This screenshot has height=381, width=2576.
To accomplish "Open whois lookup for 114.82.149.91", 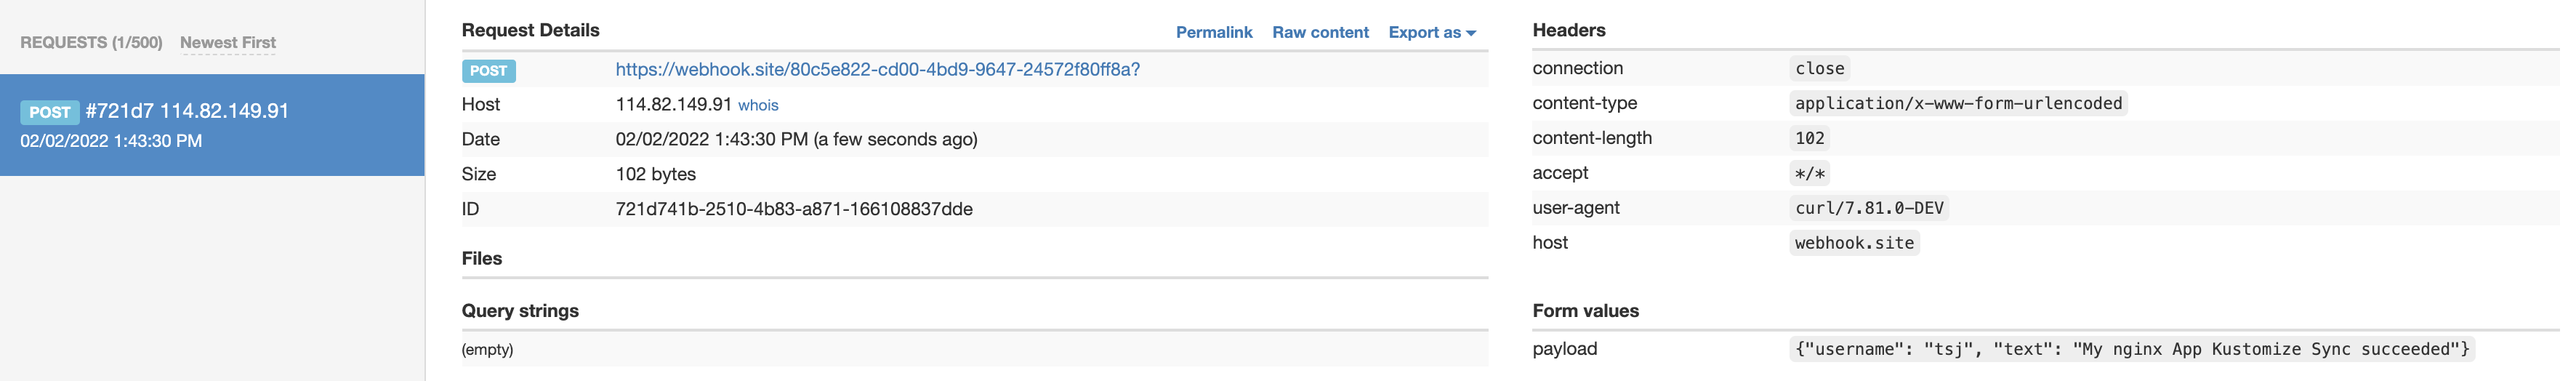I will pos(758,105).
